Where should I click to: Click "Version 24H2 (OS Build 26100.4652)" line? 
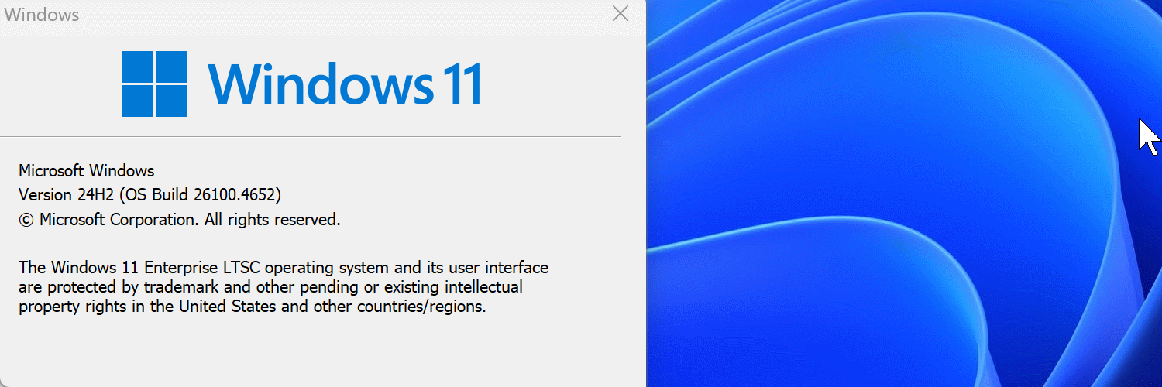point(150,195)
